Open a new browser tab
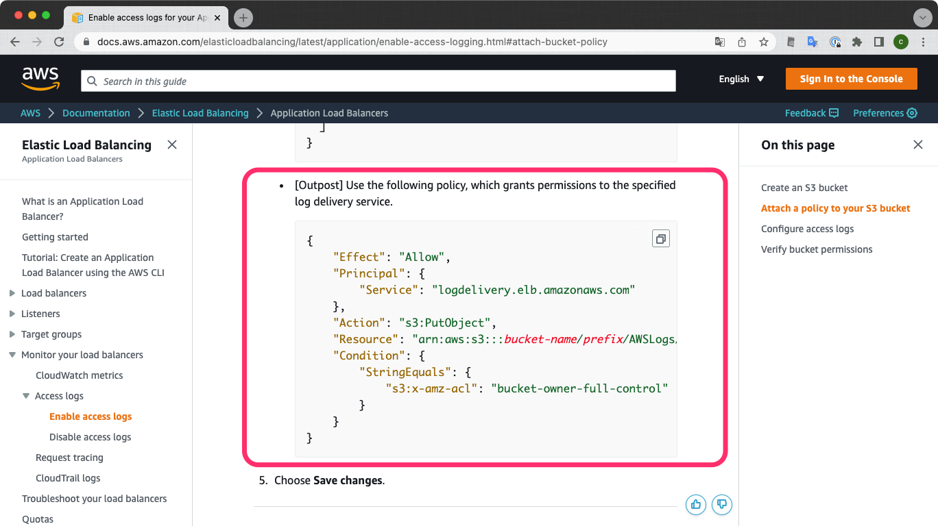 (243, 18)
